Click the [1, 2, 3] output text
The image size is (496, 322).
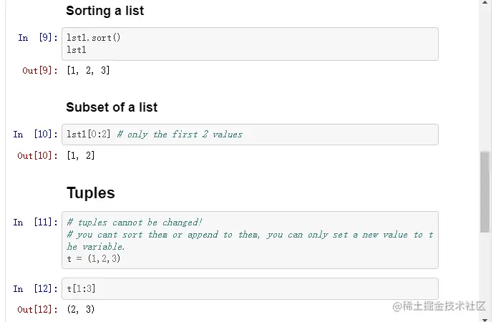click(x=88, y=70)
